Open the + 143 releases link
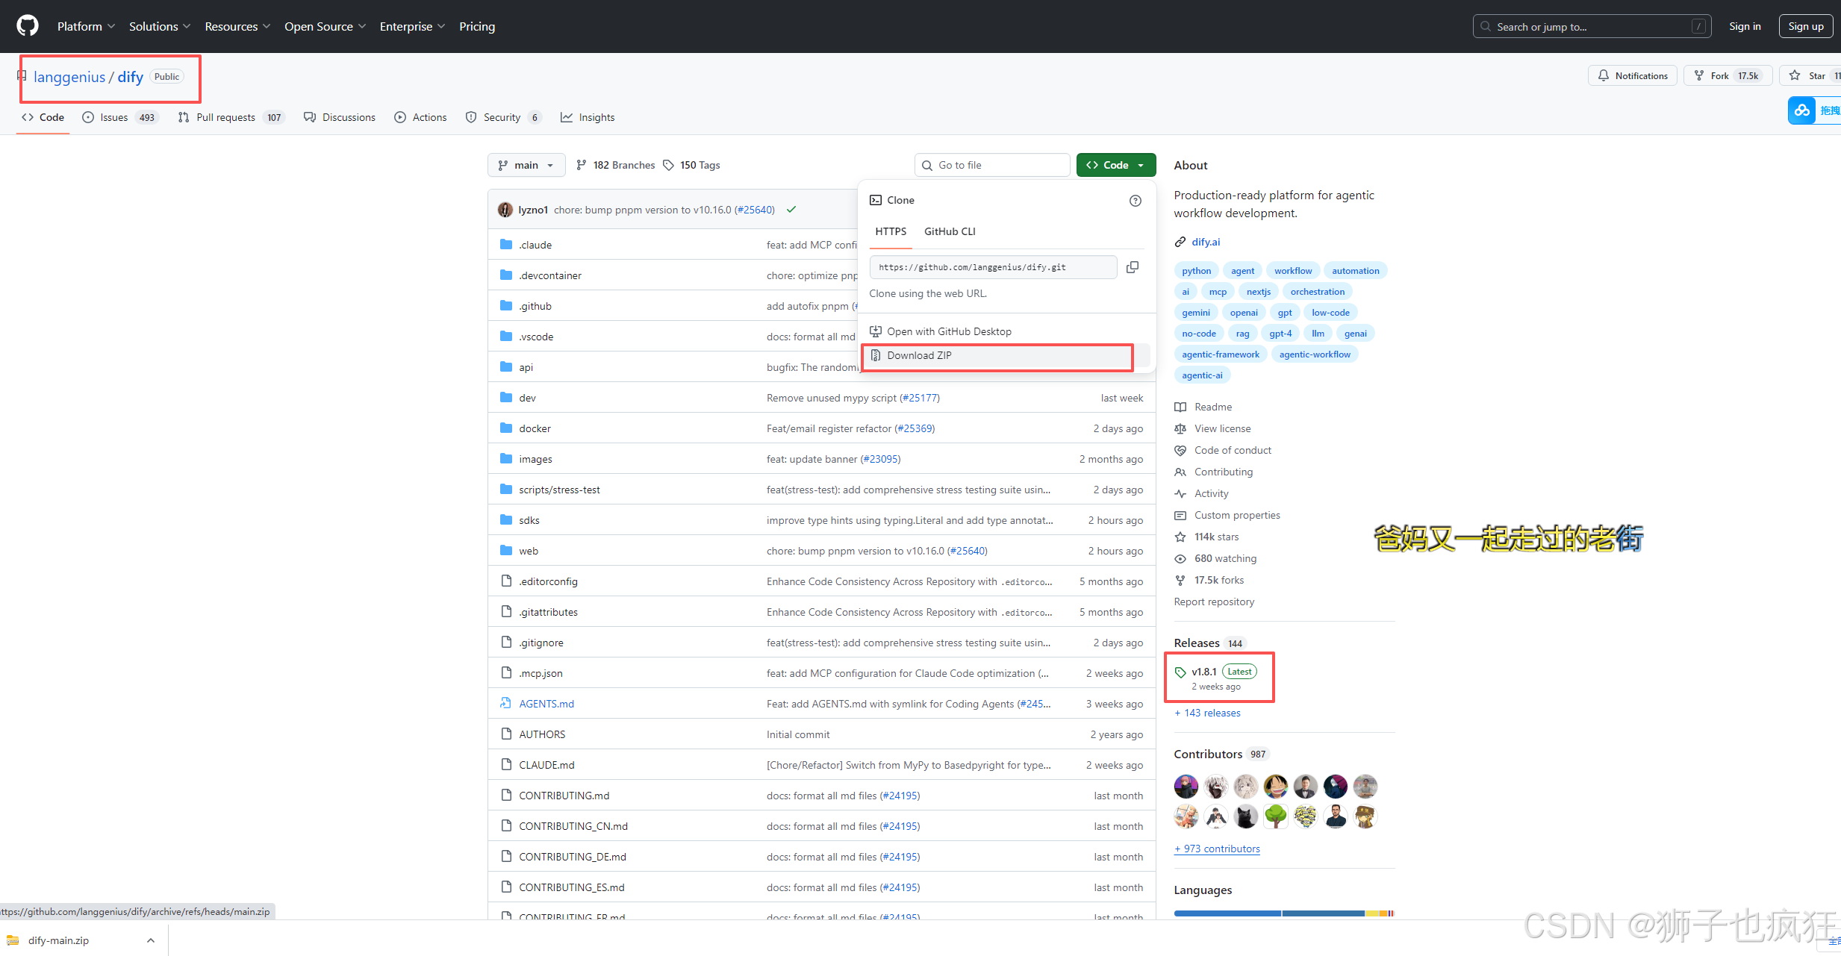The image size is (1841, 956). coord(1207,713)
